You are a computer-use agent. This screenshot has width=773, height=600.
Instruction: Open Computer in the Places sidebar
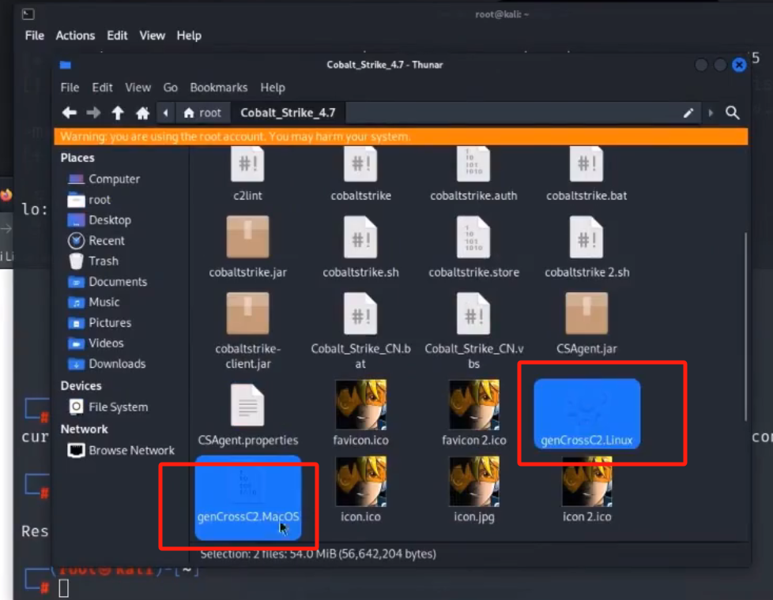[x=104, y=179]
